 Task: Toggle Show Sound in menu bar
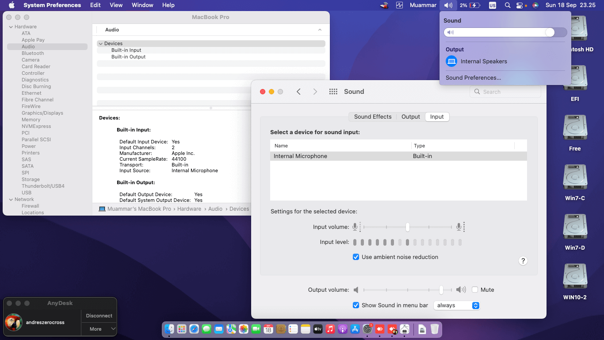click(x=356, y=305)
